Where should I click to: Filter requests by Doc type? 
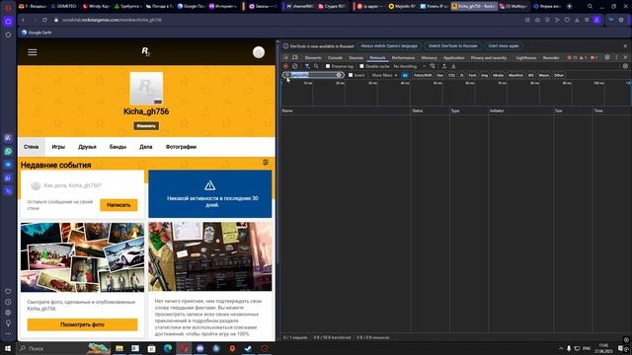439,75
